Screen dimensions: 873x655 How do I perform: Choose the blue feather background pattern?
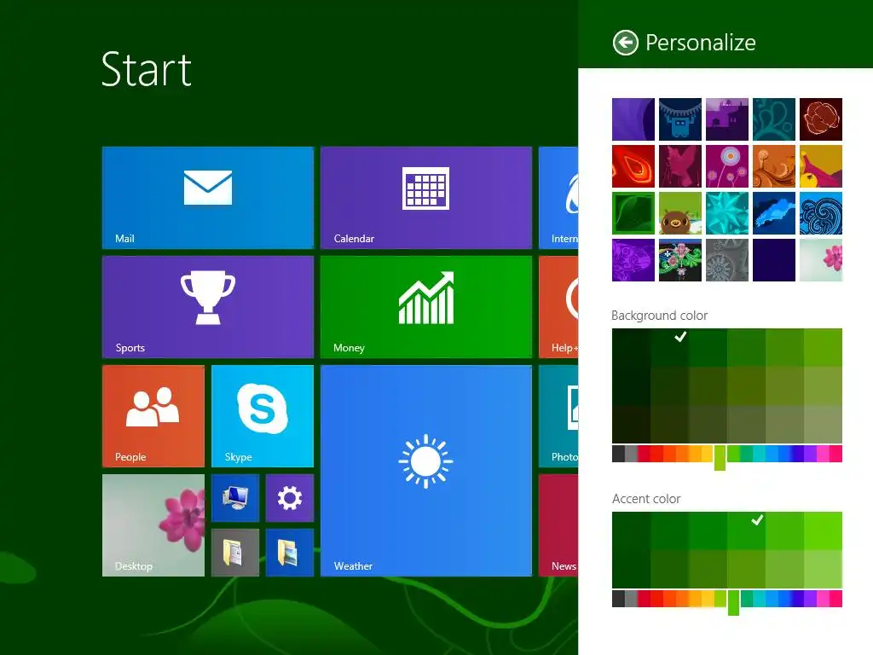(x=774, y=212)
